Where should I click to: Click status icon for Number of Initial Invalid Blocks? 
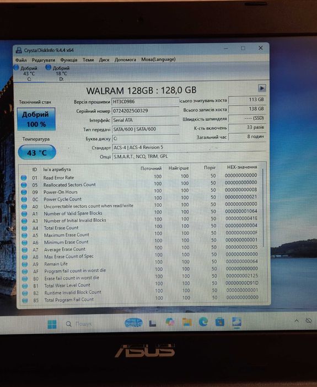24,221
